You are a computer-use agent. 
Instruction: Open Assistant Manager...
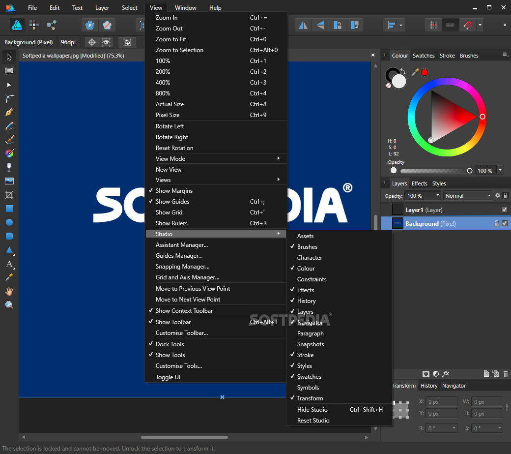point(216,245)
